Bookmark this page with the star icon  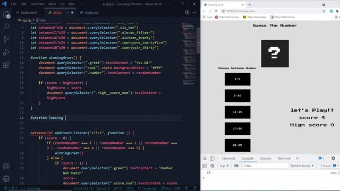[324, 11]
